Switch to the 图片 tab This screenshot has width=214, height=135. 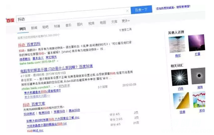coord(80,24)
